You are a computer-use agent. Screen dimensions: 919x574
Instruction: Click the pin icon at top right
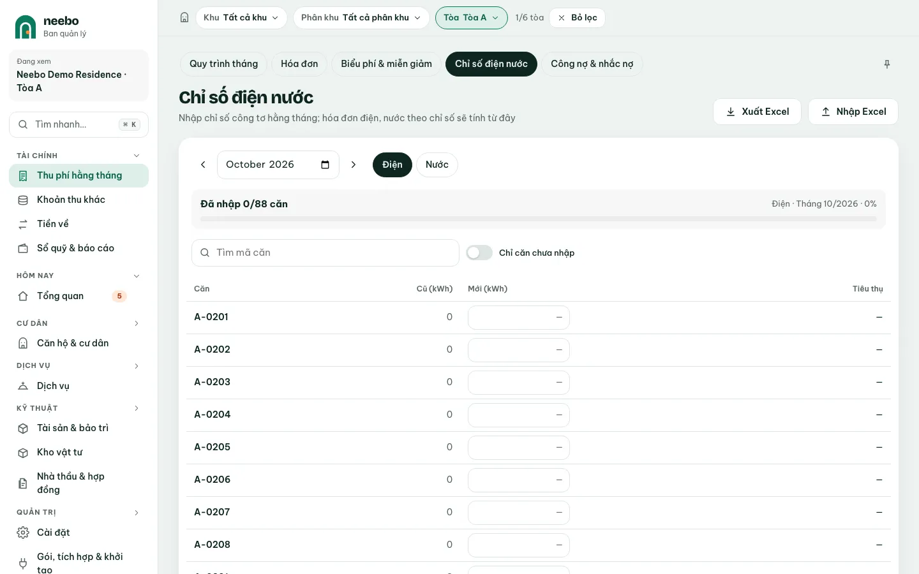coord(887,64)
